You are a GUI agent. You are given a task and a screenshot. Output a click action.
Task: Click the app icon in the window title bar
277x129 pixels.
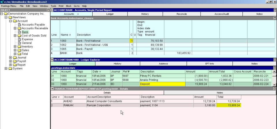click(x=2, y=2)
